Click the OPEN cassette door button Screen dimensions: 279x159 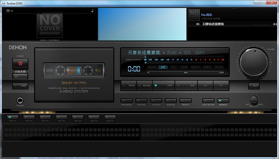click(20, 86)
